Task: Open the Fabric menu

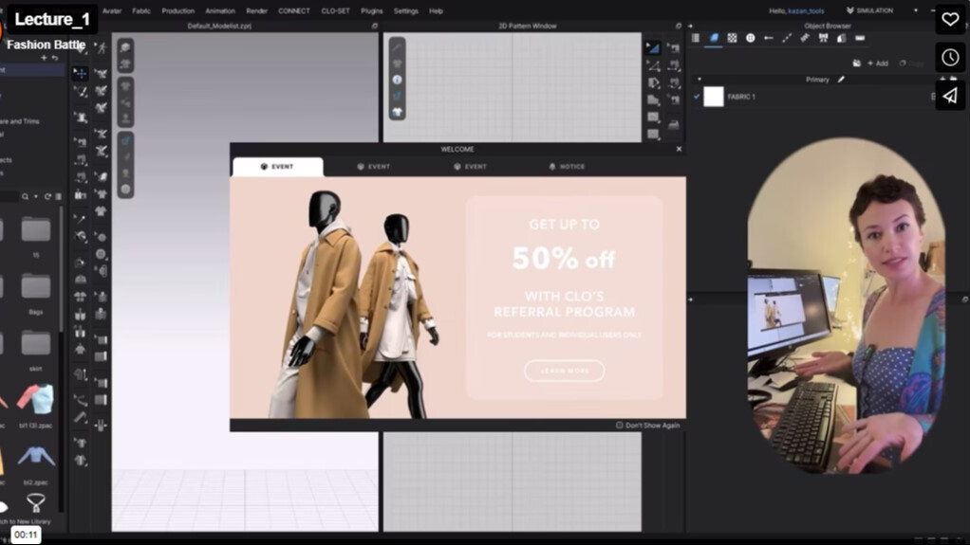Action: (x=140, y=10)
